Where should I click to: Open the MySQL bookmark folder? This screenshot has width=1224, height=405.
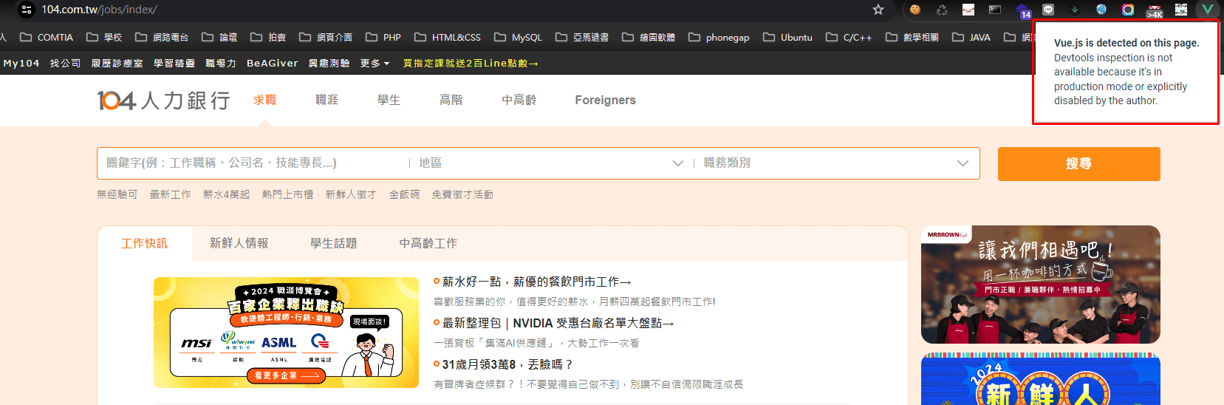518,37
